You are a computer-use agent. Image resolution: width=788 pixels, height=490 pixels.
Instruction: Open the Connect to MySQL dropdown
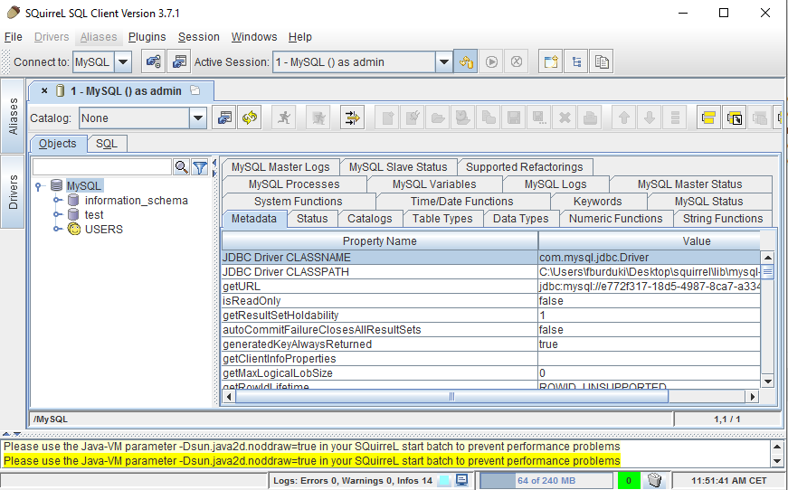(x=123, y=62)
